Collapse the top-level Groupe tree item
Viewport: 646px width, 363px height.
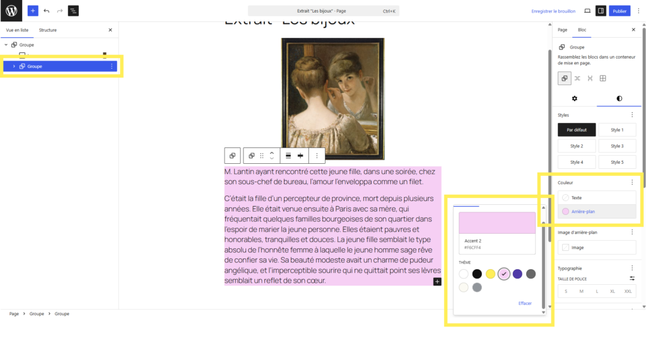(6, 45)
